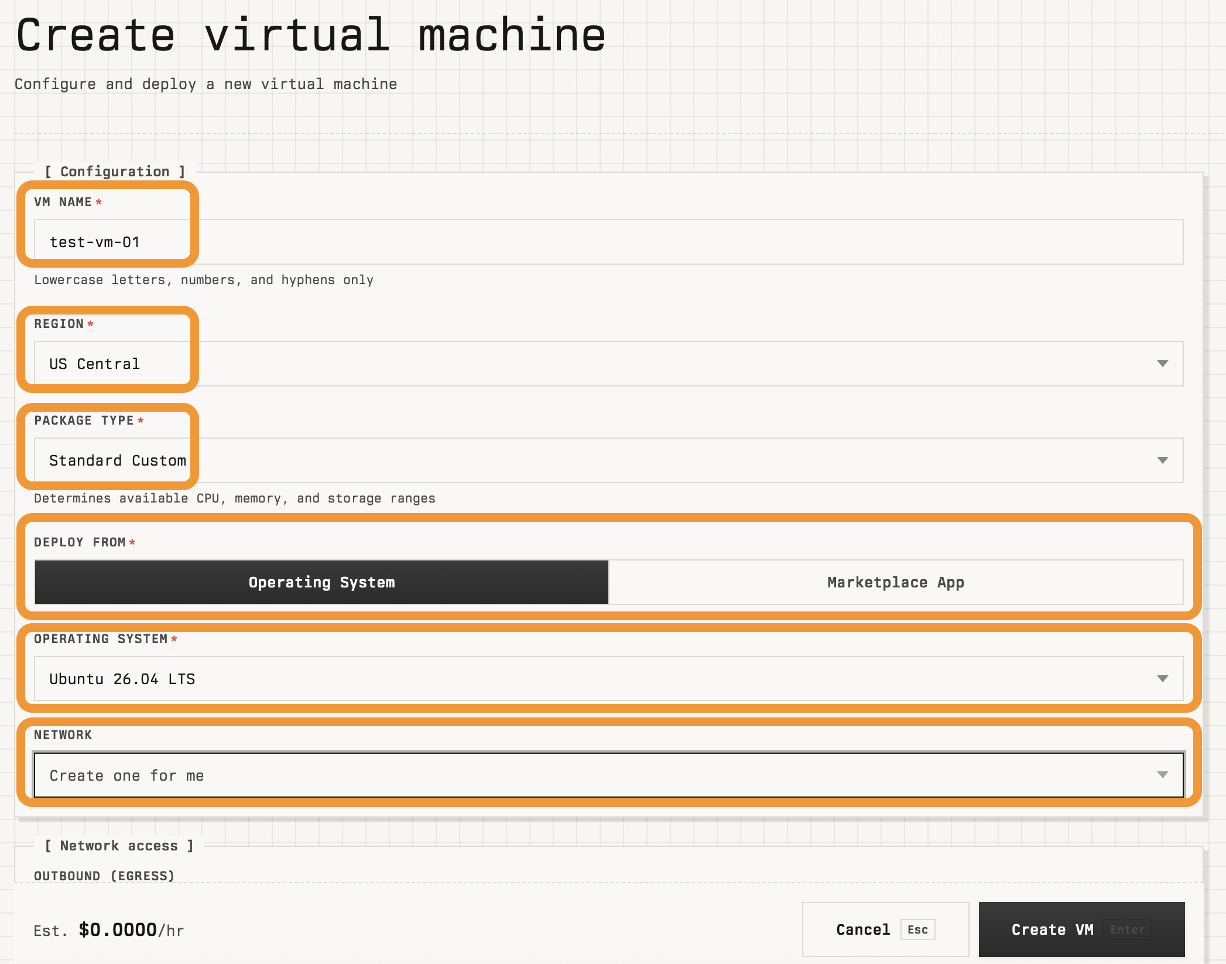This screenshot has width=1226, height=964.
Task: Click the VM Name input field
Action: 608,242
